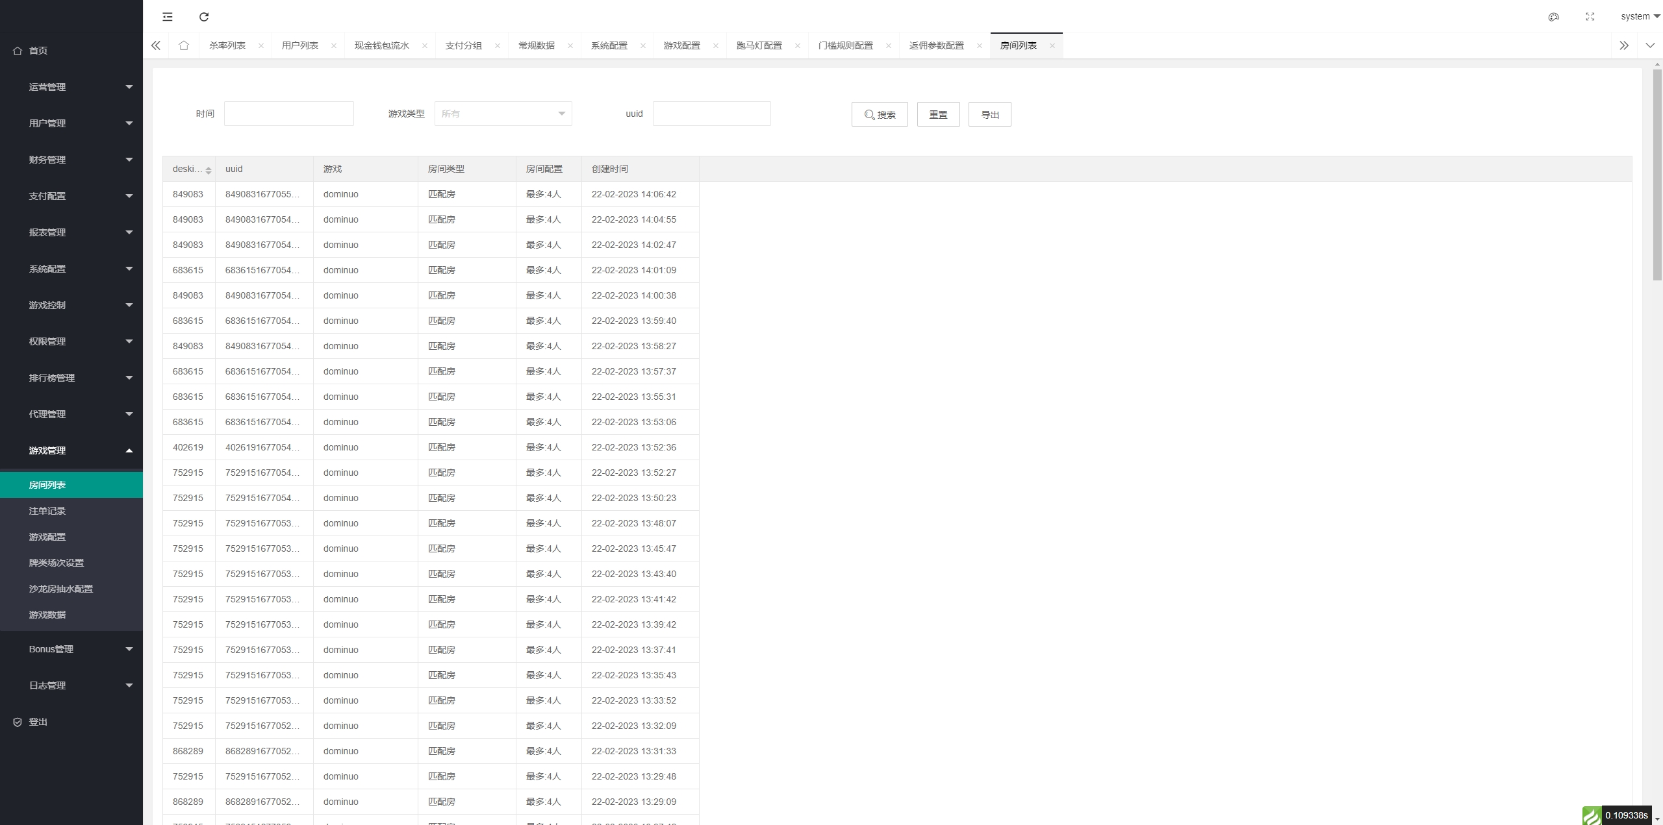The width and height of the screenshot is (1663, 825).
Task: Close the 房间列表 tab
Action: [1052, 45]
